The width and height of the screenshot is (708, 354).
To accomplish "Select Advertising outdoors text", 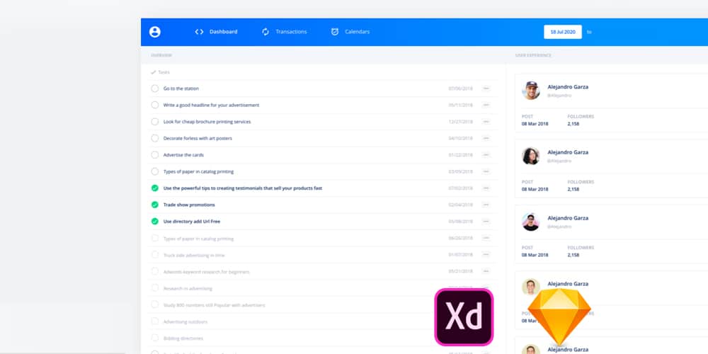I will pyautogui.click(x=185, y=322).
